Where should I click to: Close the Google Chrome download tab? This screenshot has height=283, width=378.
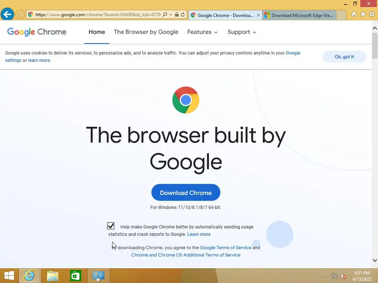(x=258, y=15)
